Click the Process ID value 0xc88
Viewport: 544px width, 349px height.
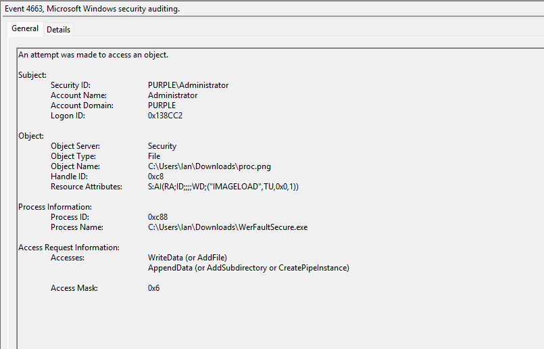[x=157, y=217]
